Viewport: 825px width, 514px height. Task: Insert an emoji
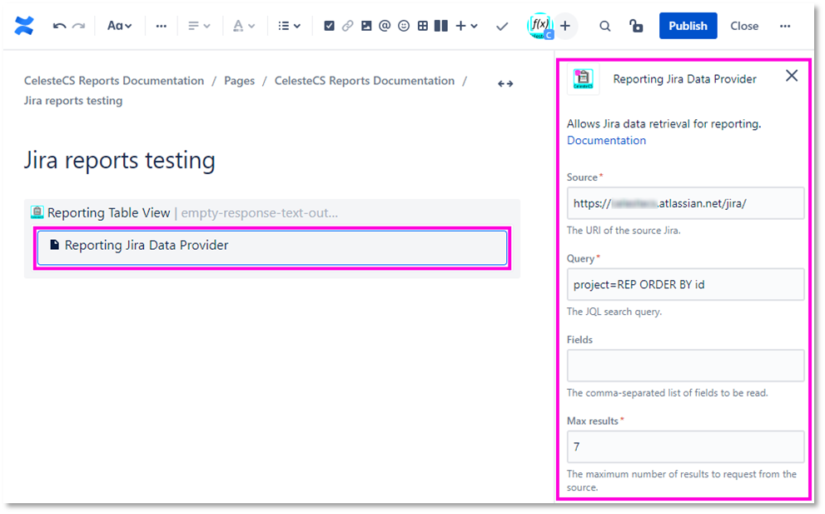[404, 26]
